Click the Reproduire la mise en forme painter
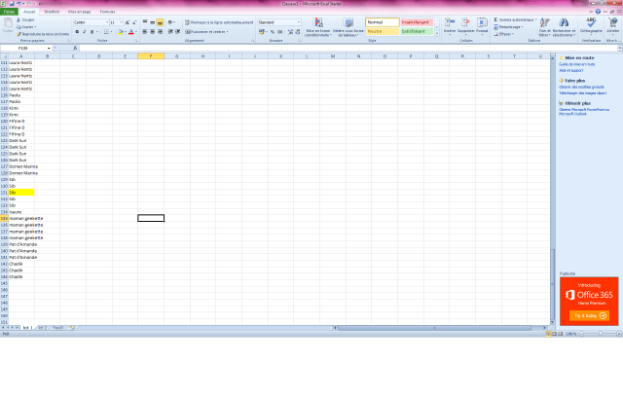 tap(43, 34)
